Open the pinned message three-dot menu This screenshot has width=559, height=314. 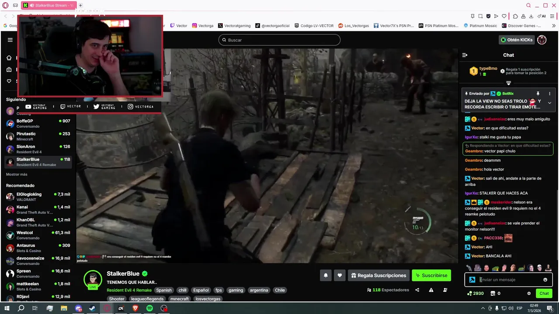tap(549, 93)
